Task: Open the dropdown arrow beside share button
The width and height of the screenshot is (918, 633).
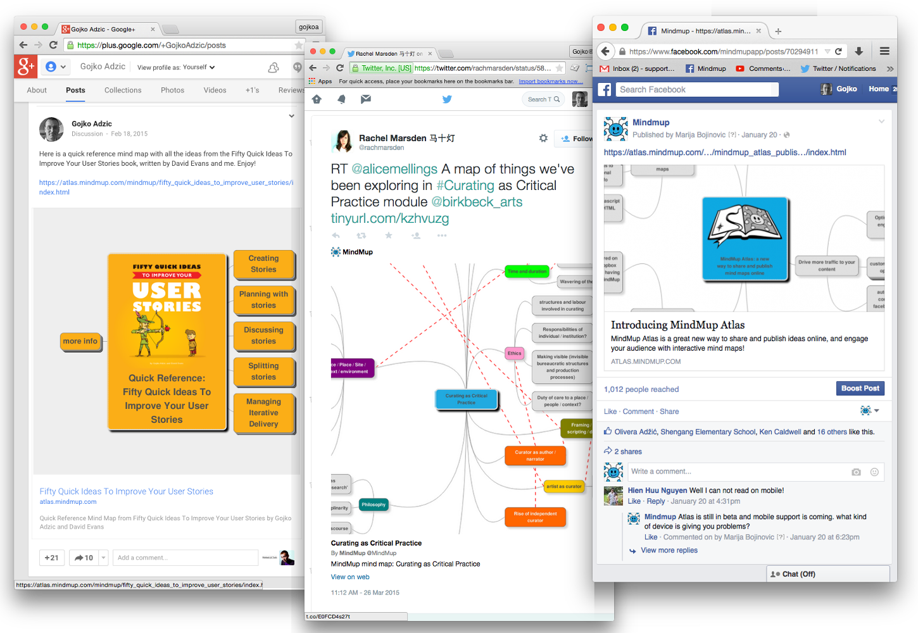Action: click(x=104, y=558)
